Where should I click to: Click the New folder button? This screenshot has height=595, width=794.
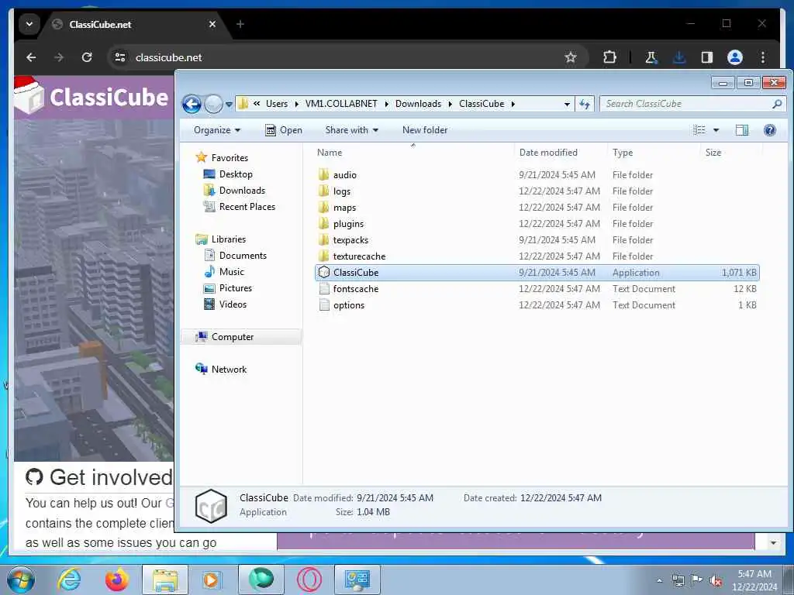pyautogui.click(x=424, y=130)
